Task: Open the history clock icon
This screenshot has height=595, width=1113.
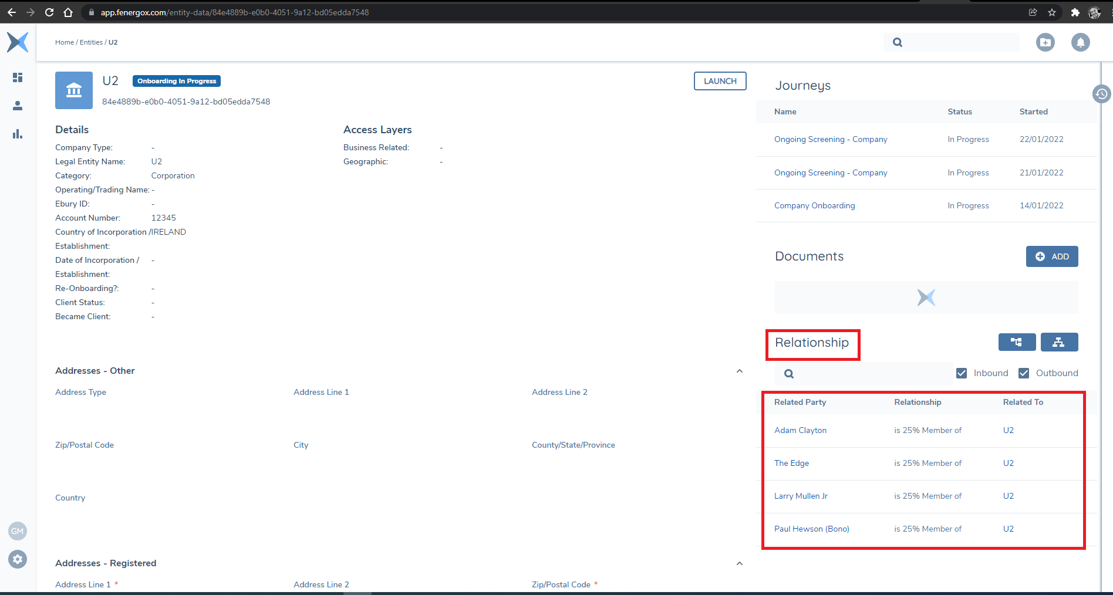Action: (x=1101, y=94)
